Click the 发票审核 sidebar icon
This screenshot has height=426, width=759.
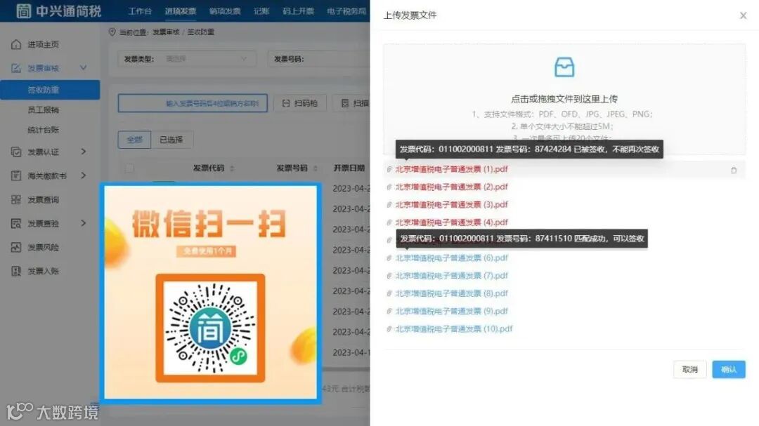[16, 68]
